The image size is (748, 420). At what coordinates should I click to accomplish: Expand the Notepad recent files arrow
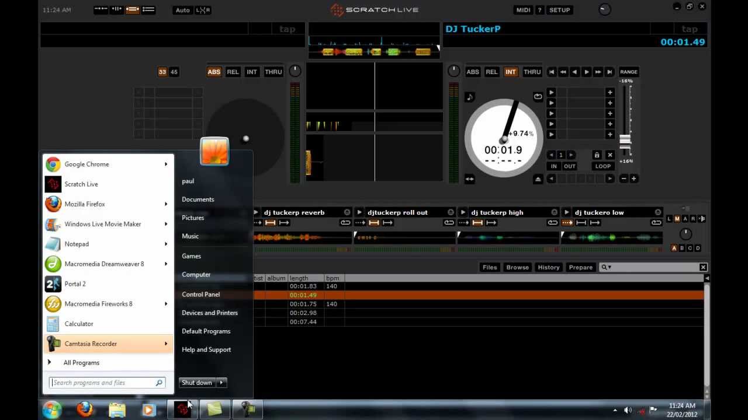click(x=166, y=244)
